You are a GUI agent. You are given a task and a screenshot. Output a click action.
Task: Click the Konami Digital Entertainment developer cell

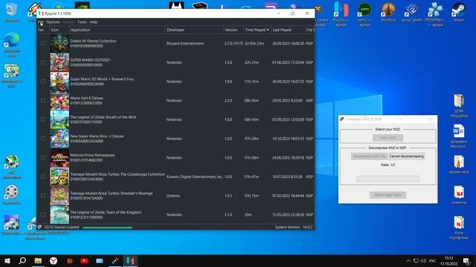[x=194, y=177]
